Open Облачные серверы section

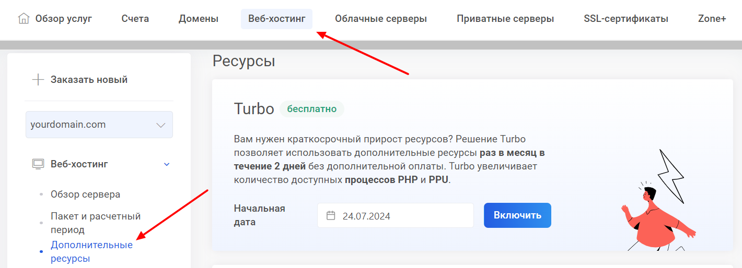pos(380,19)
